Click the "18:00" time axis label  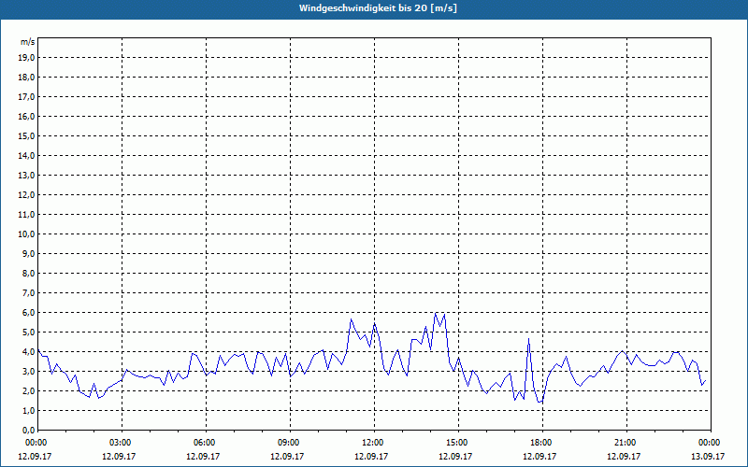(540, 443)
